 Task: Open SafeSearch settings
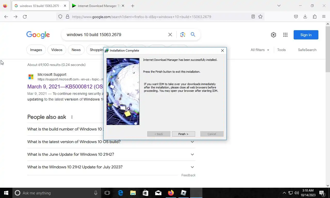(x=307, y=50)
